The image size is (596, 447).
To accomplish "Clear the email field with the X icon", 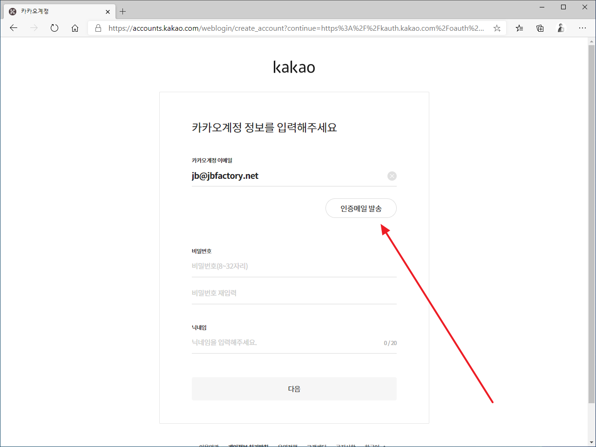I will click(x=392, y=176).
